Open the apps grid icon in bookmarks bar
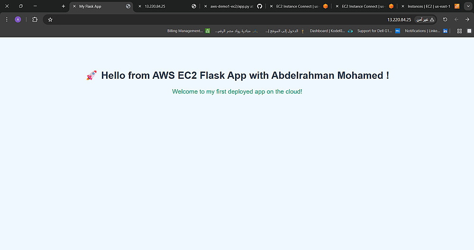This screenshot has width=474, height=250. tap(459, 31)
